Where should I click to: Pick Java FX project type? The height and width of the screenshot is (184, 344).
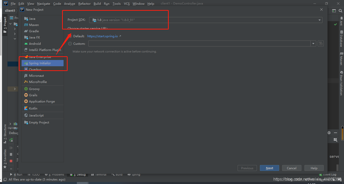43,37
